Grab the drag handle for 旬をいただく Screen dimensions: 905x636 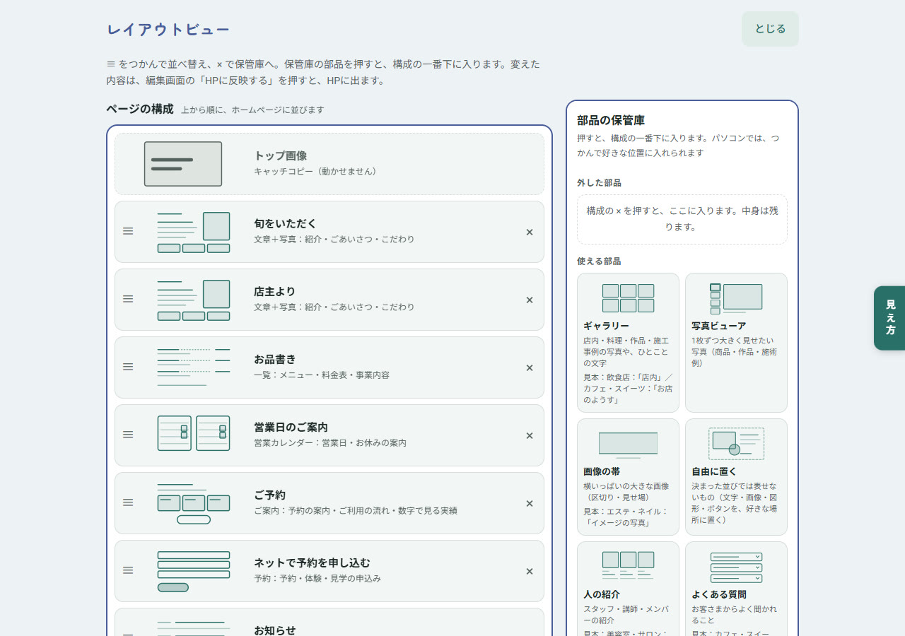(x=128, y=231)
